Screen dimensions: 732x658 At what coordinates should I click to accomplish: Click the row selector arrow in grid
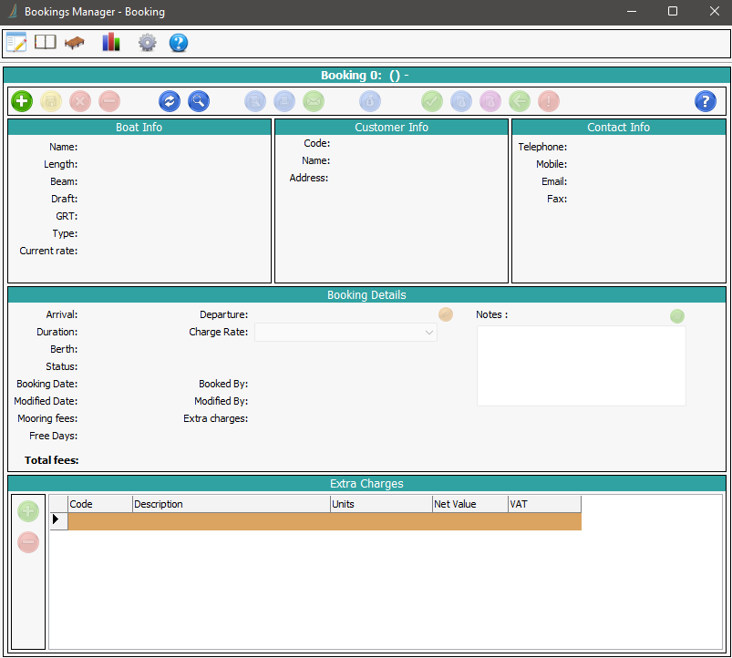(x=59, y=521)
